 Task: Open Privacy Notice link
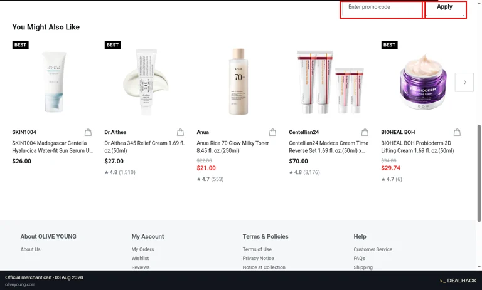(x=258, y=258)
